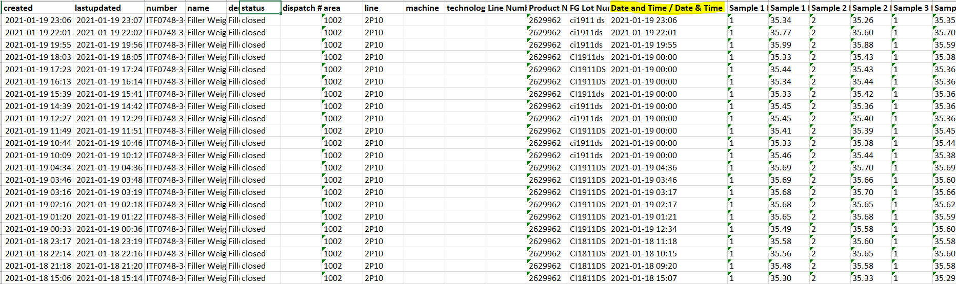Viewport: 956px width, 284px height.
Task: Select lastupdated cell '2021-01-19 03:48'
Action: [x=109, y=180]
